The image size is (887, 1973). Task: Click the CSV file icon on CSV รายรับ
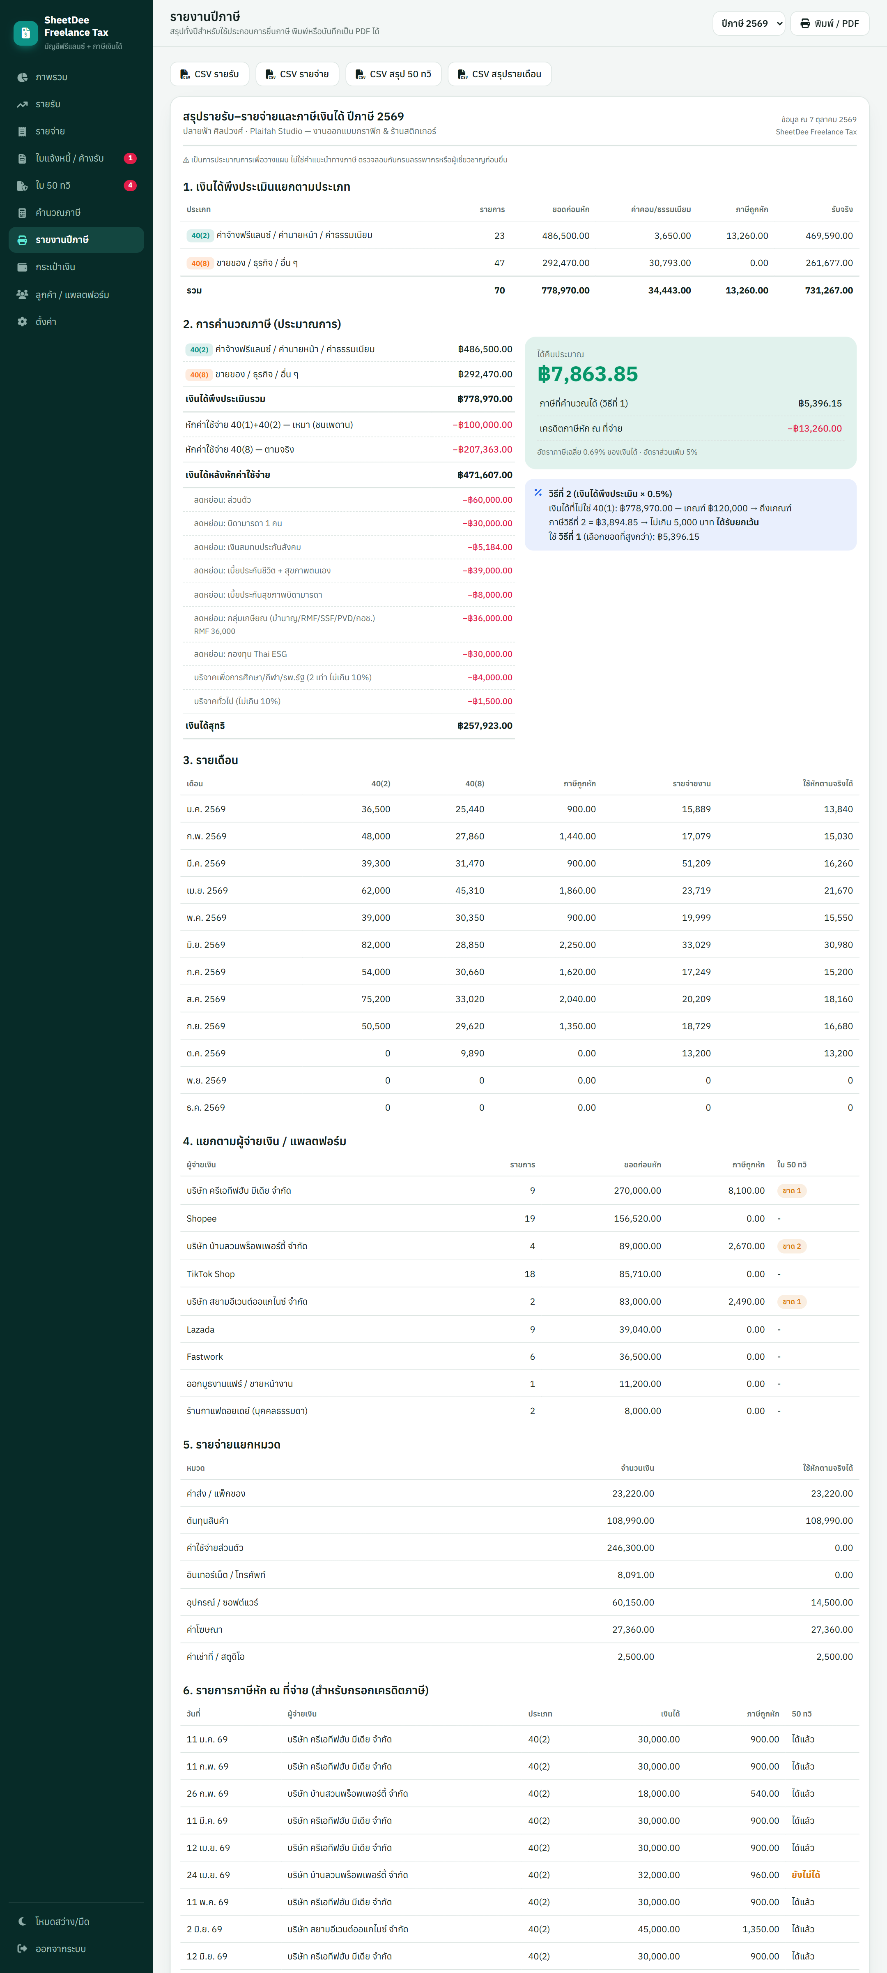pos(185,74)
